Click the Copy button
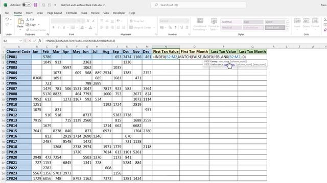 click(31, 25)
